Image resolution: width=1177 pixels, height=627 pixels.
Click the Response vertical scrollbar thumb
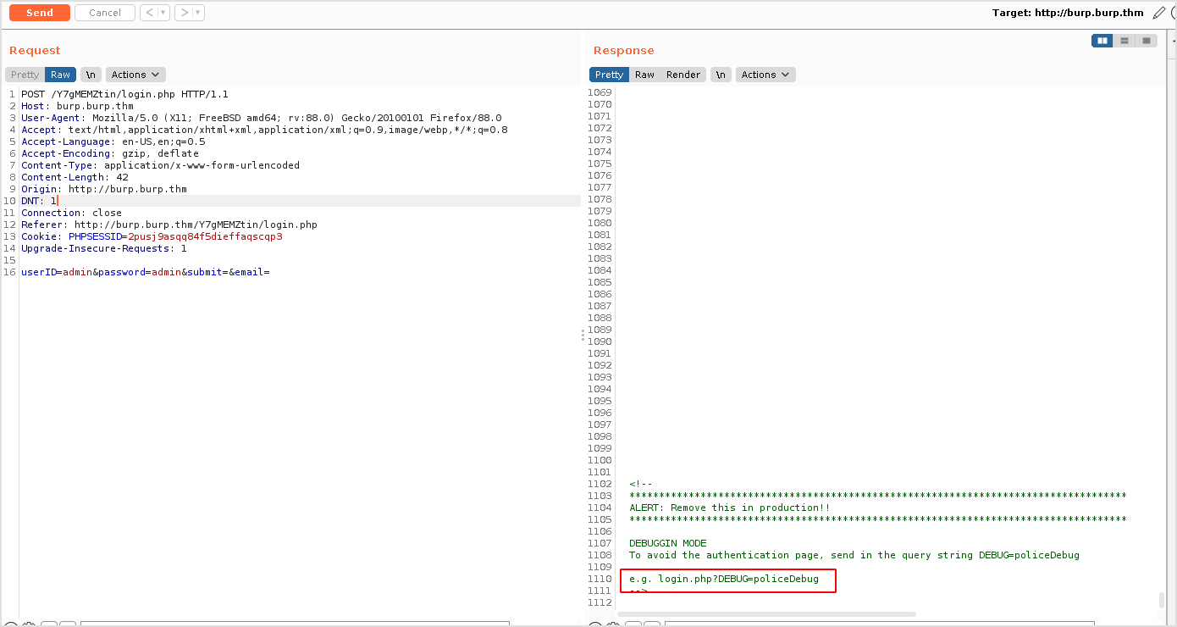point(1162,600)
